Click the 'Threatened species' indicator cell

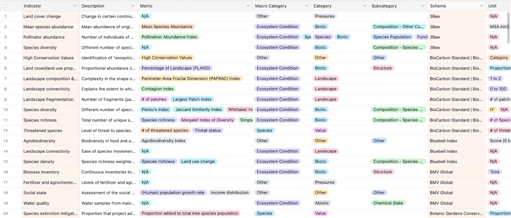click(51, 131)
